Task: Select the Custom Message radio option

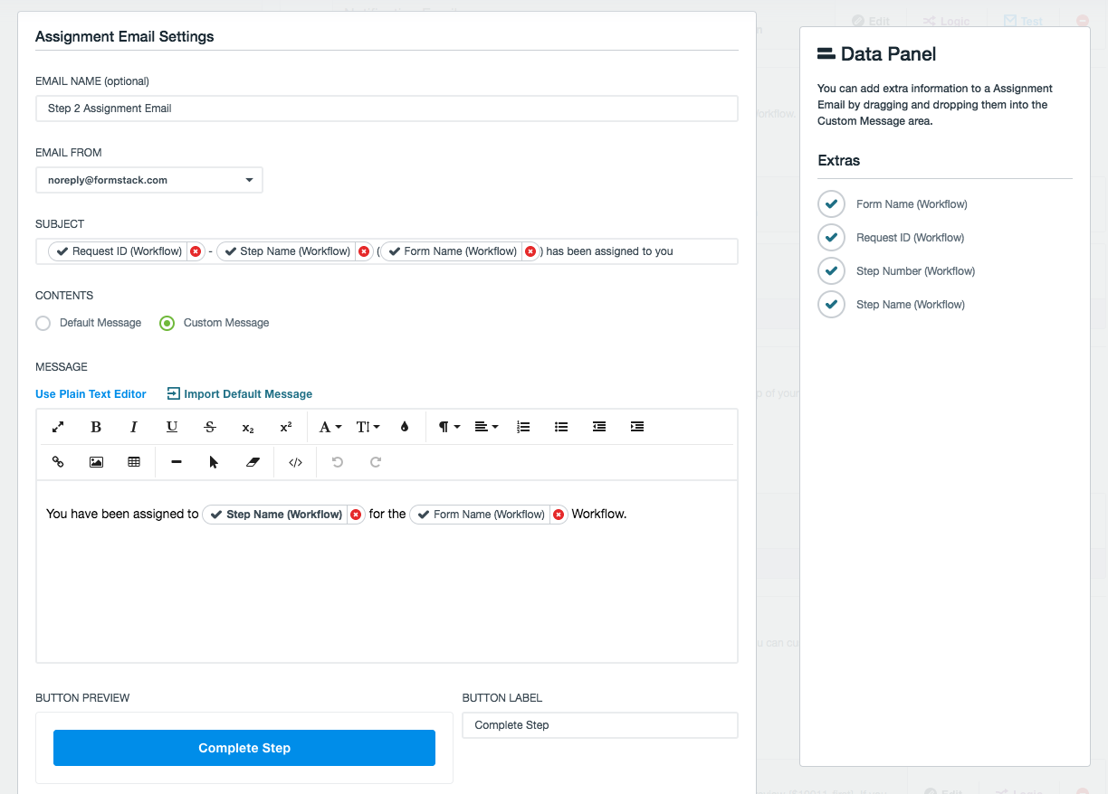Action: tap(167, 323)
